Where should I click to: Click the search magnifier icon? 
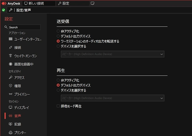pos(6,27)
